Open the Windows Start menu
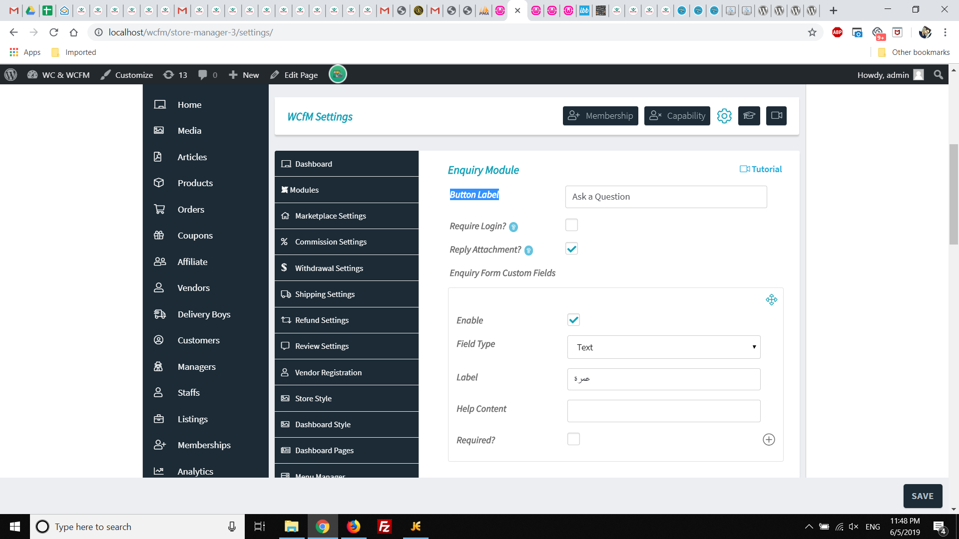This screenshot has width=959, height=539. pos(15,527)
